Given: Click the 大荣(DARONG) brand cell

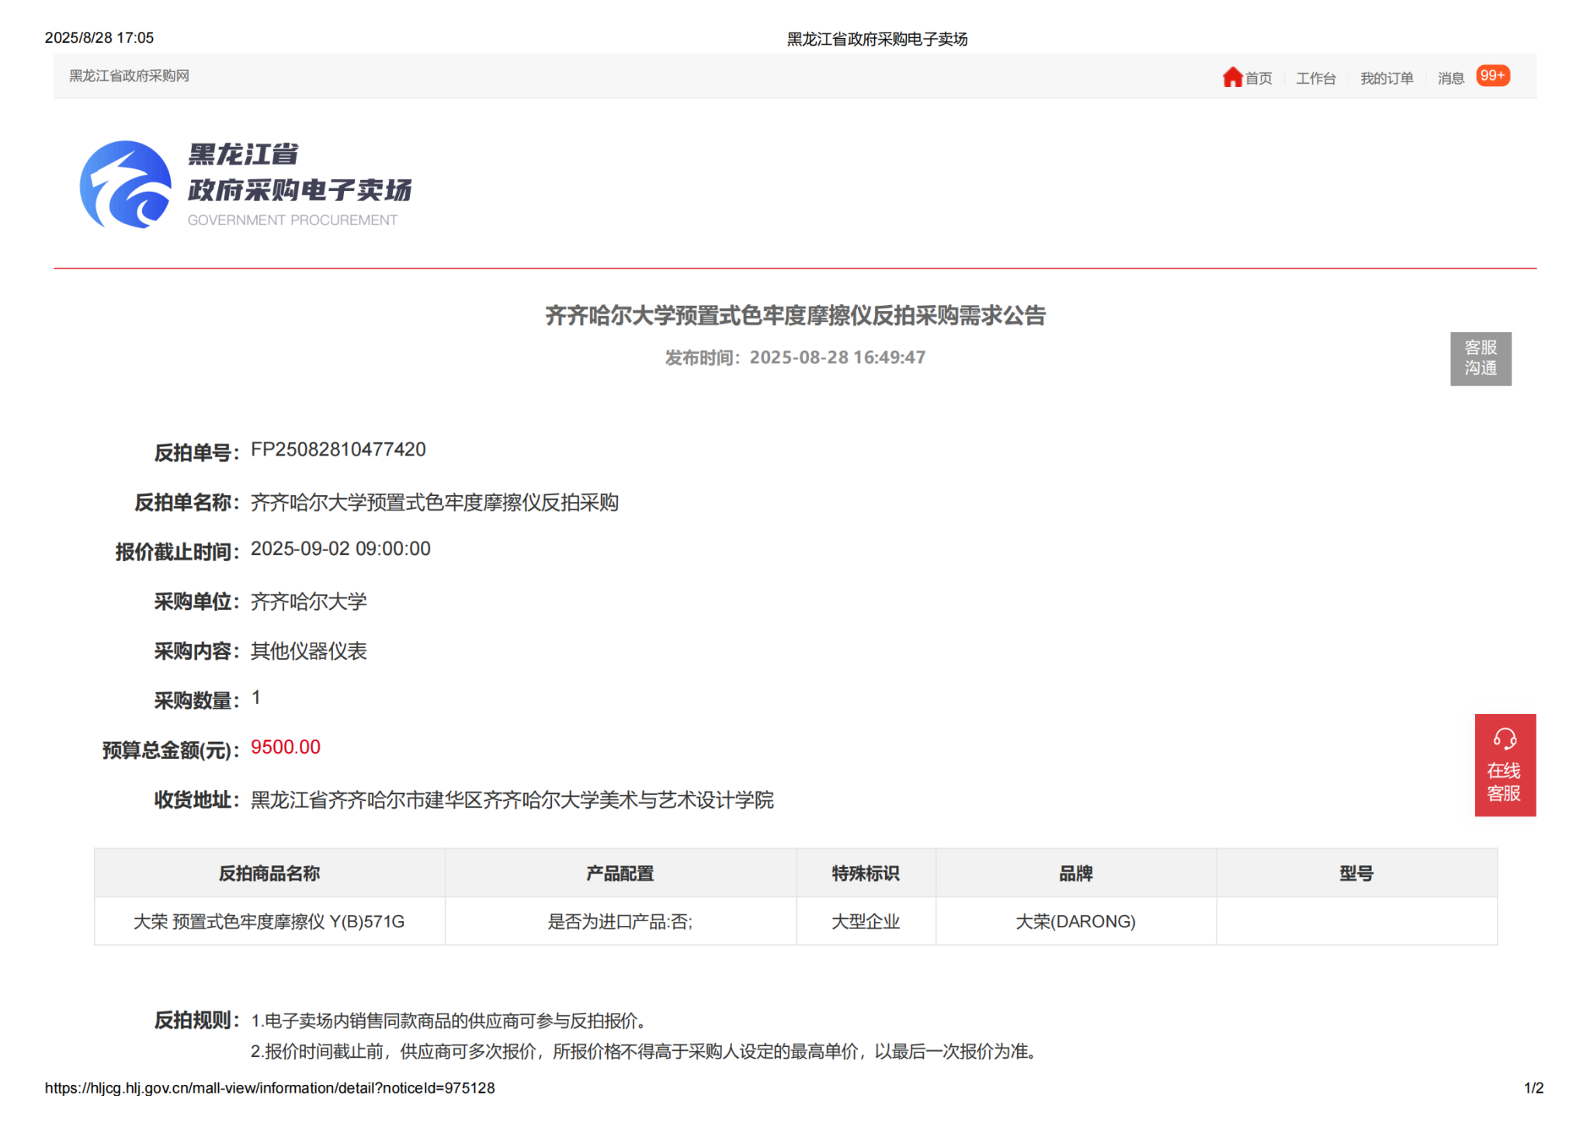Looking at the screenshot, I should [x=1075, y=921].
